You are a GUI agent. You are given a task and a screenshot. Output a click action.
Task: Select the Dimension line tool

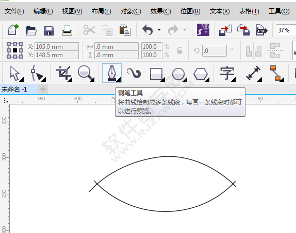(253, 73)
